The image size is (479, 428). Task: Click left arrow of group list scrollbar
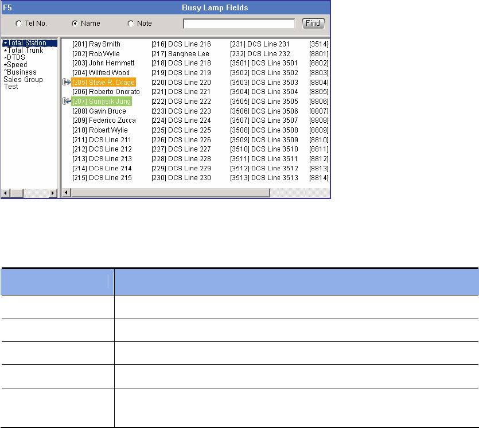pyautogui.click(x=5, y=193)
